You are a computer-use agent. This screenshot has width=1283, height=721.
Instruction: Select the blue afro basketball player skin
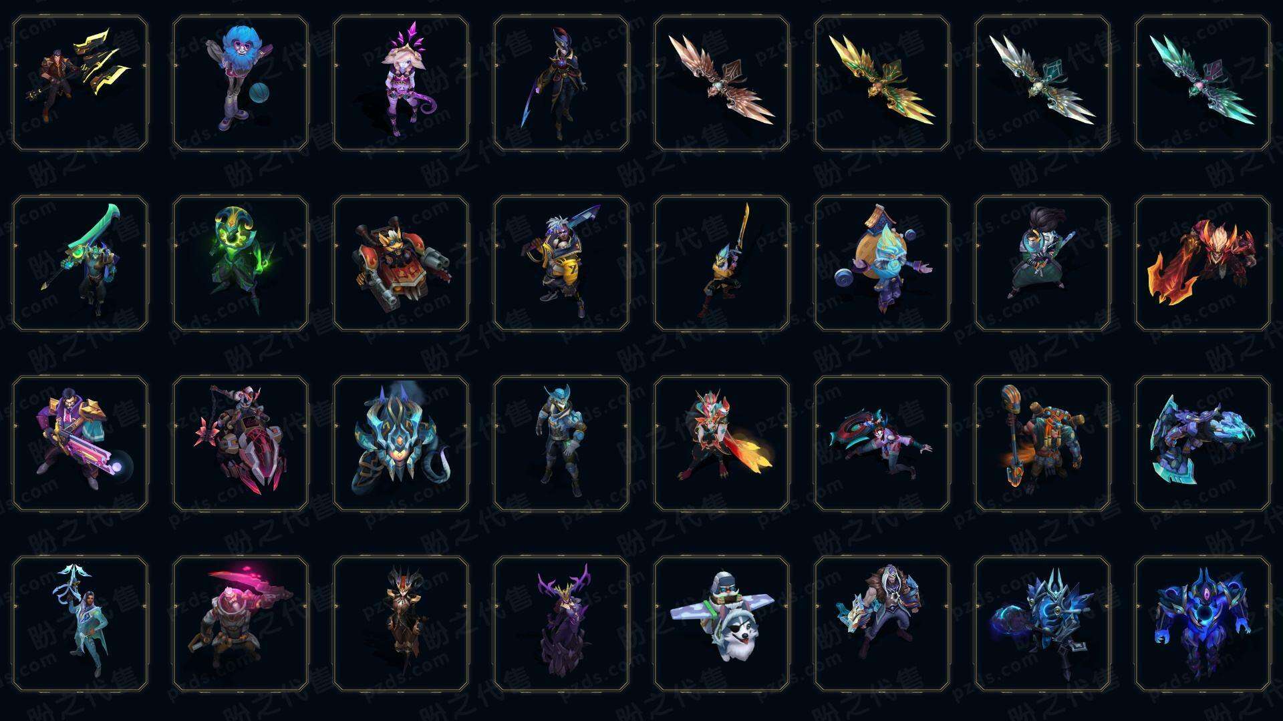[241, 83]
